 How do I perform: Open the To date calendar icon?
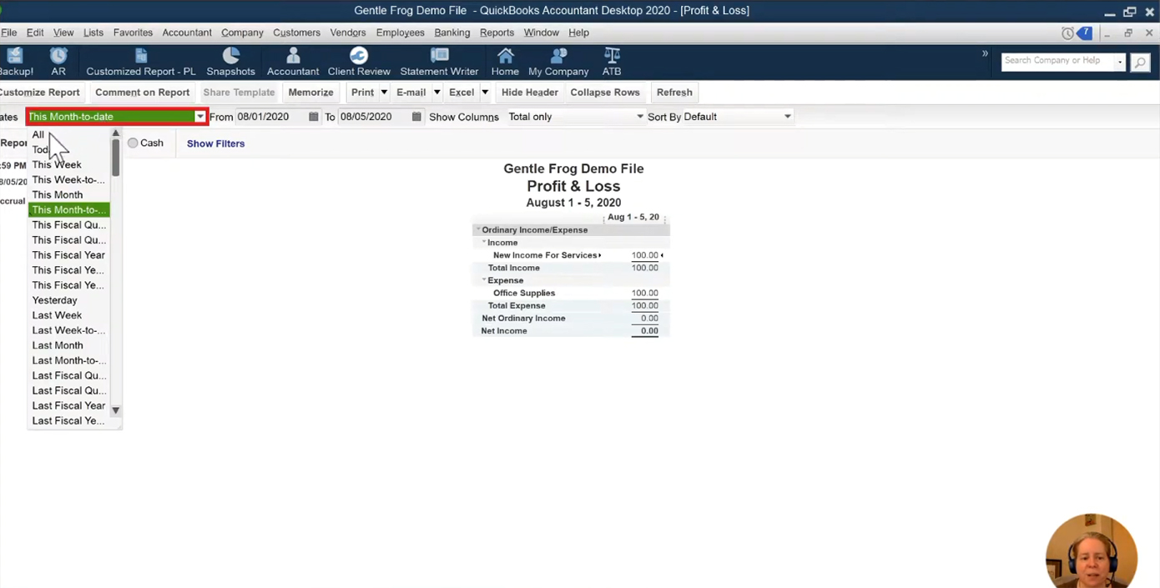[416, 117]
